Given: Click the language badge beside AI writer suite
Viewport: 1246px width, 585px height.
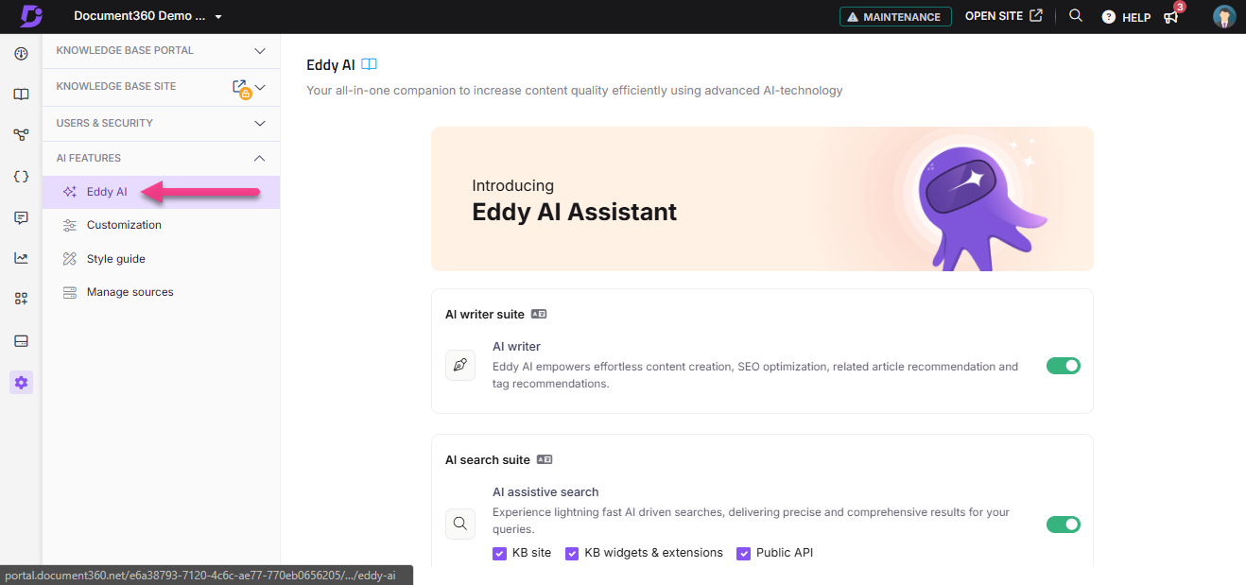Looking at the screenshot, I should click(539, 314).
